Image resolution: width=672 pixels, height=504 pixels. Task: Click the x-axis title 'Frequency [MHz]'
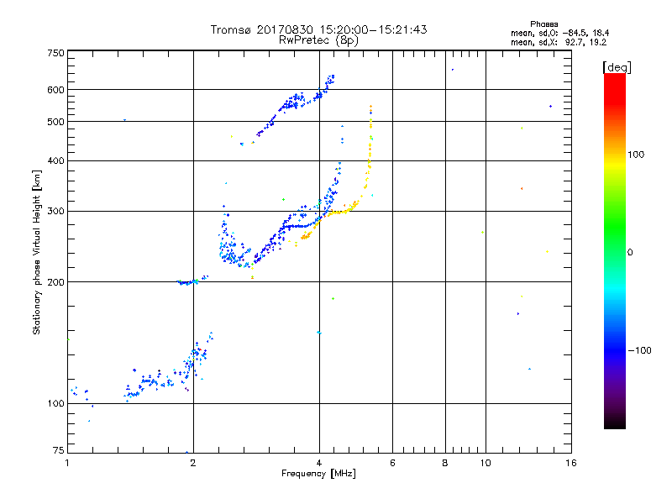point(318,474)
